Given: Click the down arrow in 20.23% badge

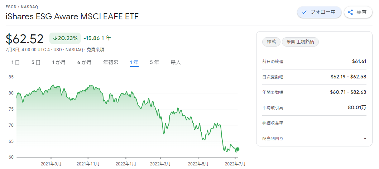Looking at the screenshot, I should 55,38.
